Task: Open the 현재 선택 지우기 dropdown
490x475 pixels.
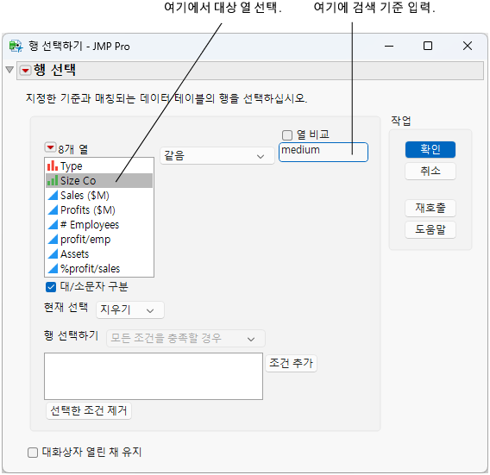Action: click(130, 309)
